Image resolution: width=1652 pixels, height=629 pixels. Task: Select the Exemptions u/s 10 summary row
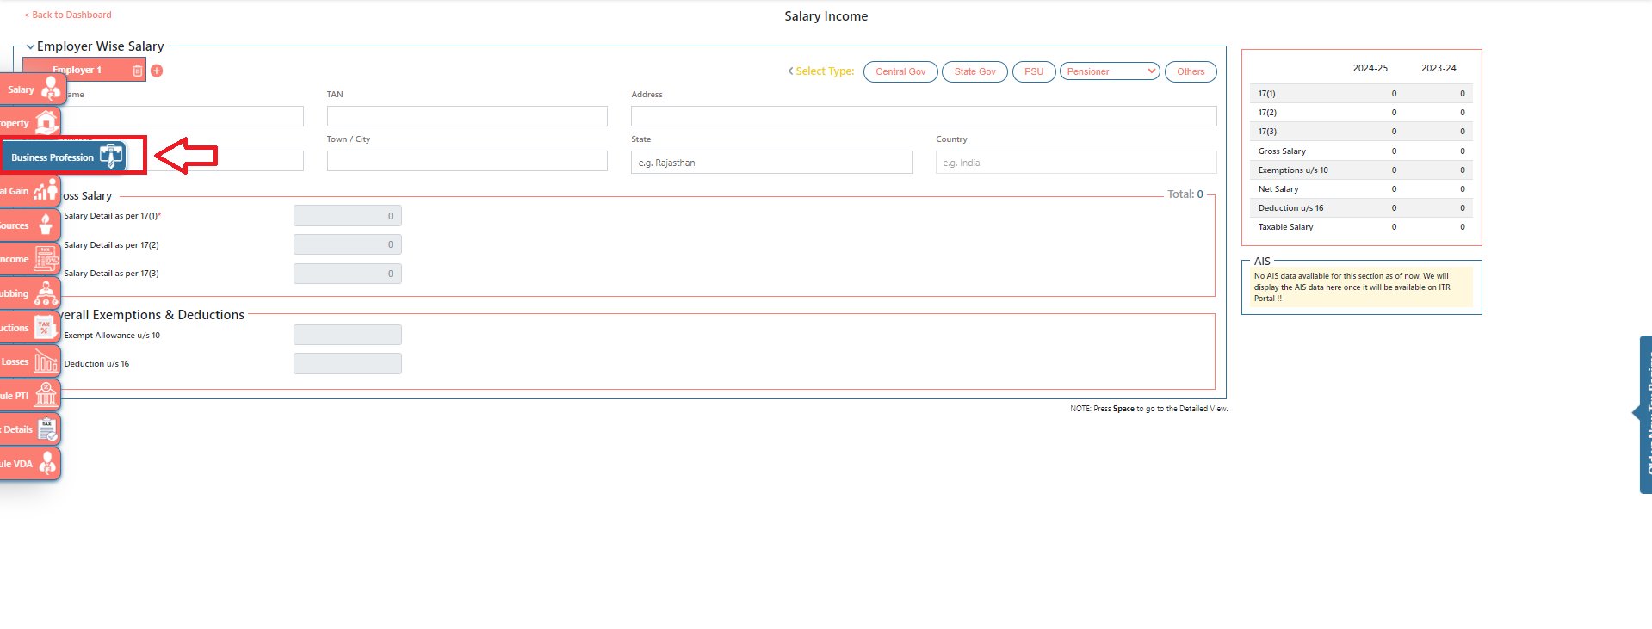point(1361,170)
